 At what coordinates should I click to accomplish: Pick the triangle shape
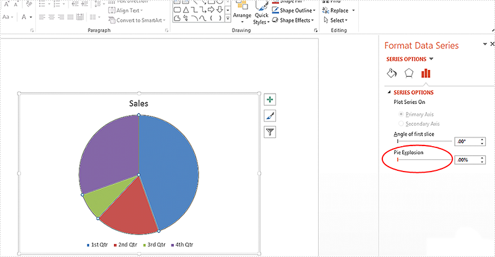(186, 10)
